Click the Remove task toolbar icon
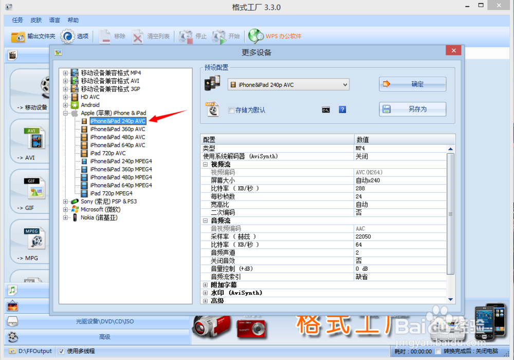Screen dimensions: 514x360 click(x=105, y=37)
